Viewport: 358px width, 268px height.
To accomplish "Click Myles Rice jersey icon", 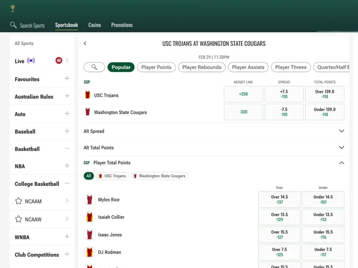I will click(90, 200).
